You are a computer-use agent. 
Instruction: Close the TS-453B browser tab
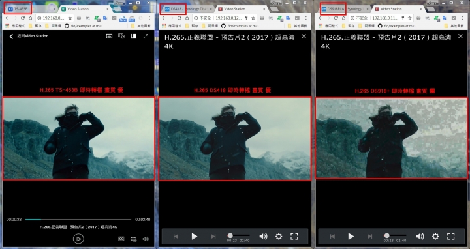click(54, 9)
